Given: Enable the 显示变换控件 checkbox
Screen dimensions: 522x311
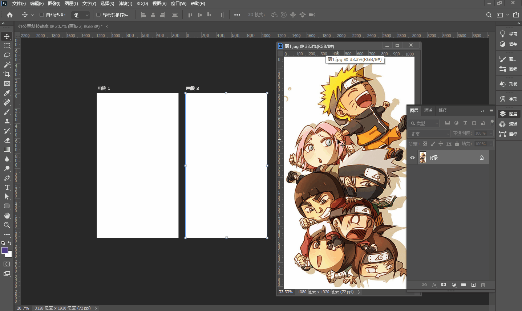Looking at the screenshot, I should [98, 15].
